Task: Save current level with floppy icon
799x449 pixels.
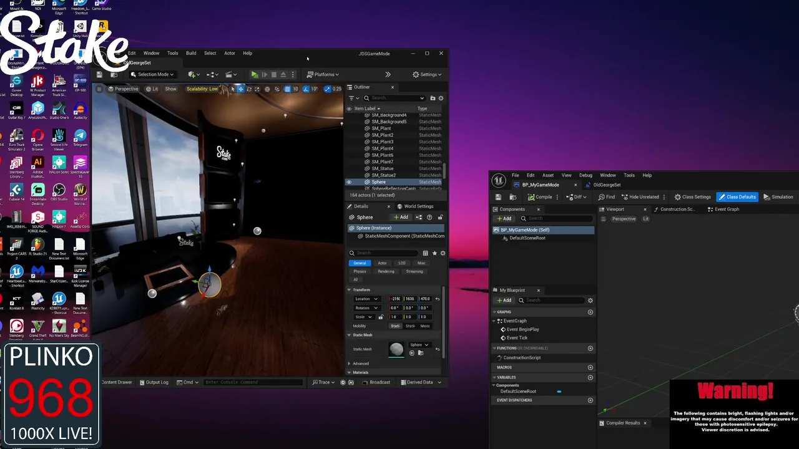Action: click(99, 74)
